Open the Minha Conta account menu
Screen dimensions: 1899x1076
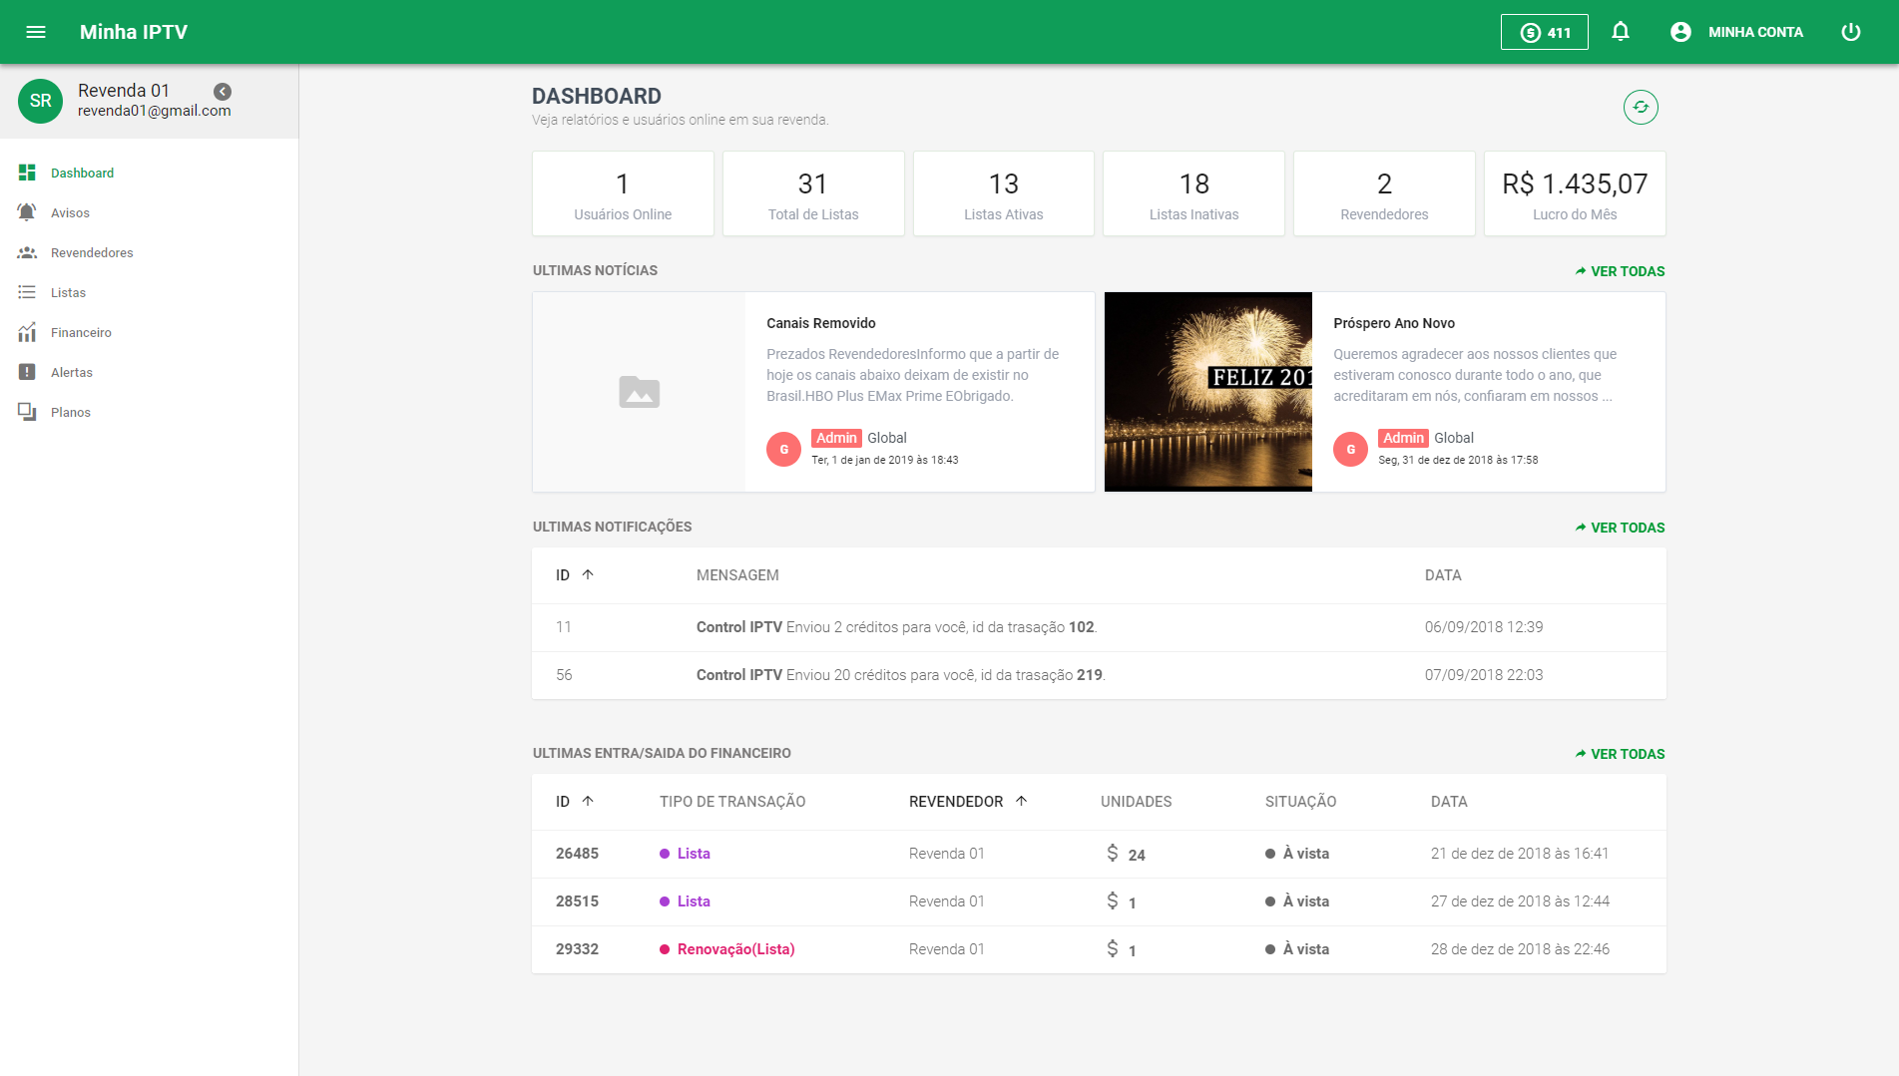pos(1737,32)
